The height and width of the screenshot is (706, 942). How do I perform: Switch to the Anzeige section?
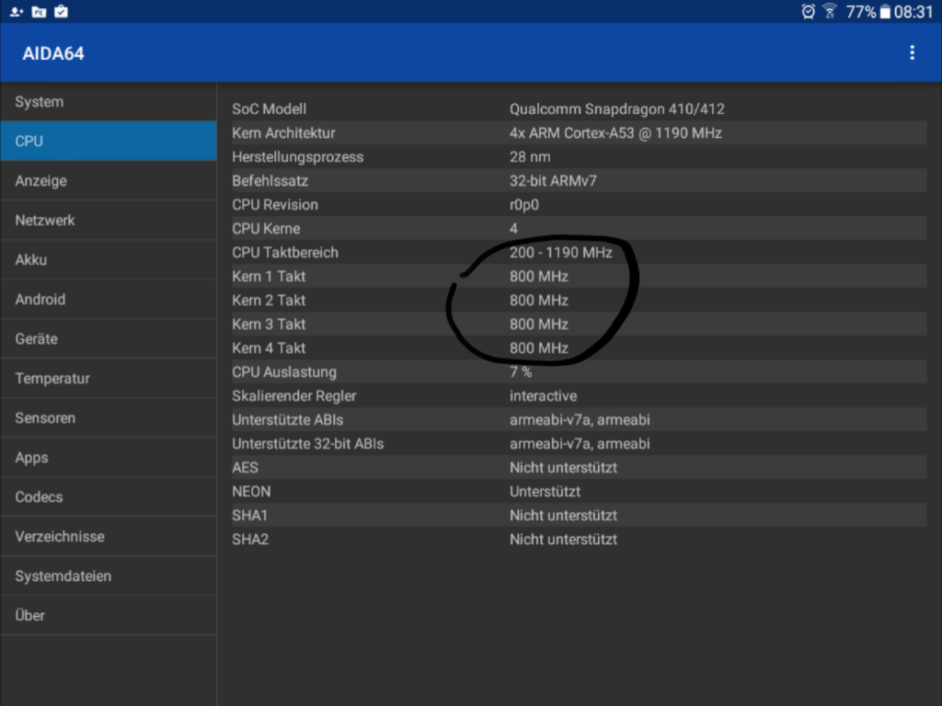109,181
